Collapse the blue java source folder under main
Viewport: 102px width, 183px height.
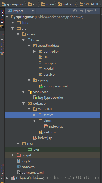(23, 40)
